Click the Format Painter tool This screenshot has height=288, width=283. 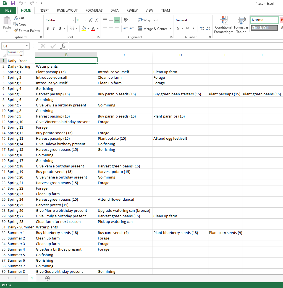tap(27, 31)
